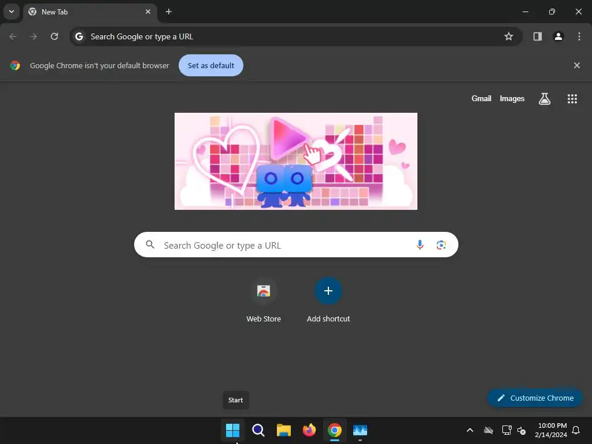Open the Google apps grid

(x=572, y=98)
